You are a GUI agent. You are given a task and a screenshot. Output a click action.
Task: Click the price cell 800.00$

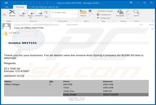pyautogui.click(x=68, y=84)
